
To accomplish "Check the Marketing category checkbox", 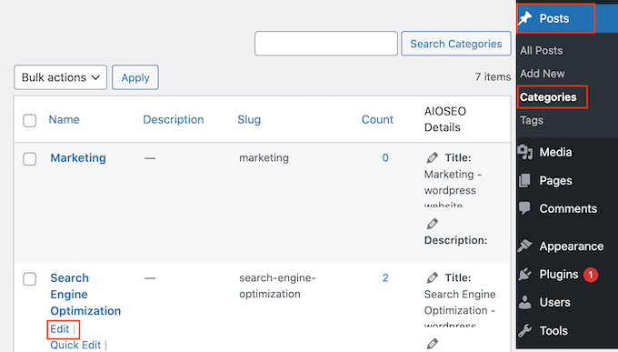I will coord(30,158).
